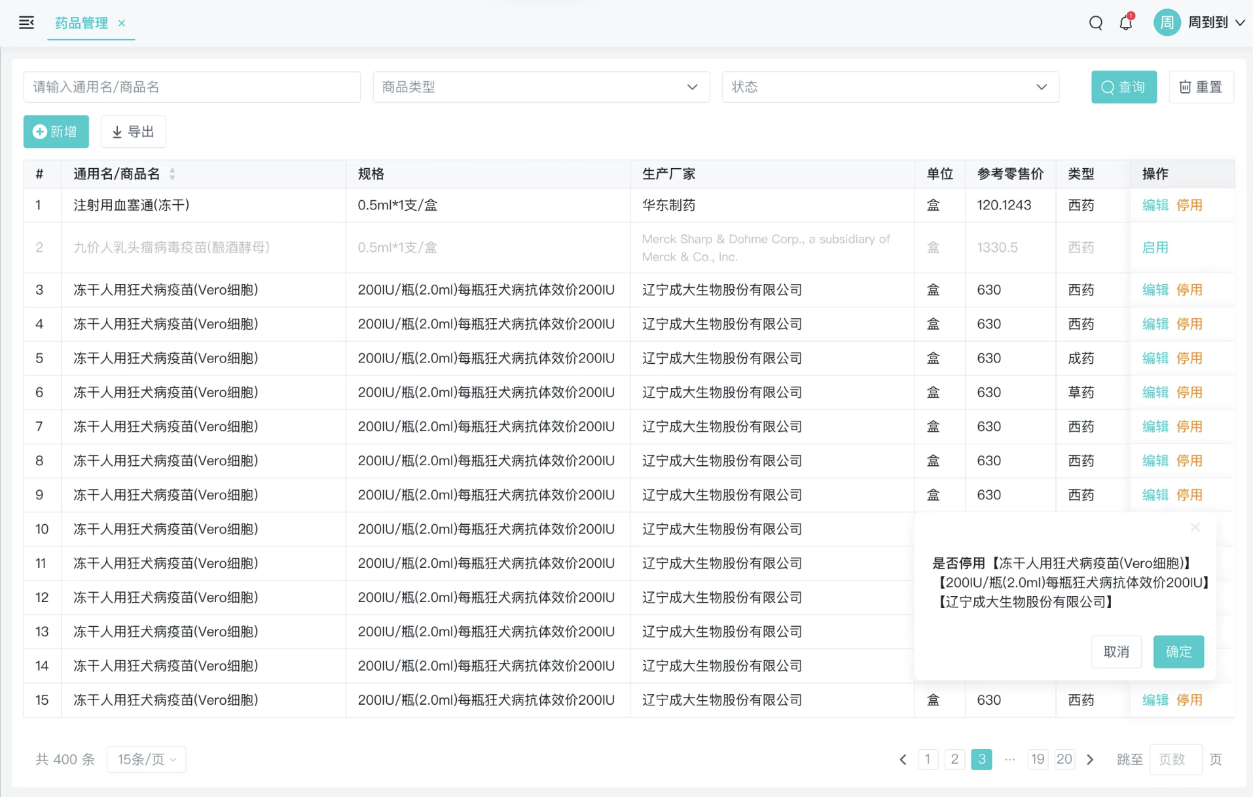Go to page 20

tap(1064, 759)
